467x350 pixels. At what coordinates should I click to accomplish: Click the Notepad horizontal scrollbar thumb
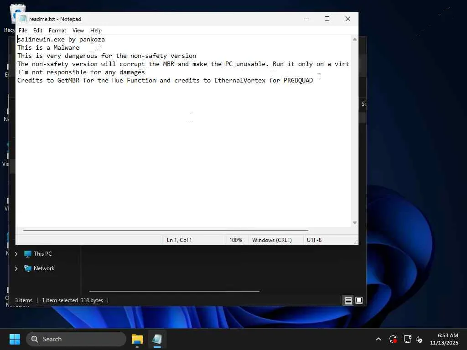166,230
